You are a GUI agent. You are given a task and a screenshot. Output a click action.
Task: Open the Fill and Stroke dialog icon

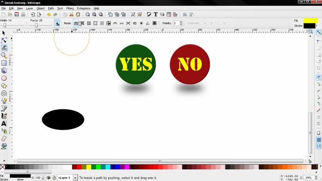149,14
